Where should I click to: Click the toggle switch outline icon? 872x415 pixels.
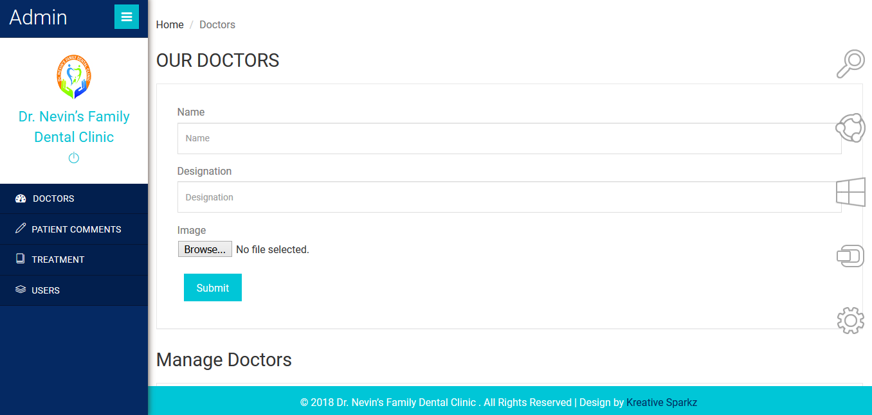850,256
